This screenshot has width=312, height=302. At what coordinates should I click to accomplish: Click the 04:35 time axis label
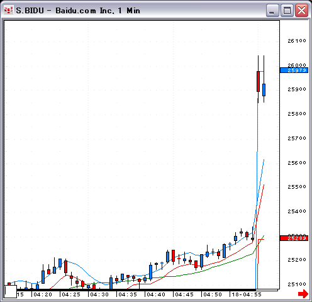(x=128, y=294)
